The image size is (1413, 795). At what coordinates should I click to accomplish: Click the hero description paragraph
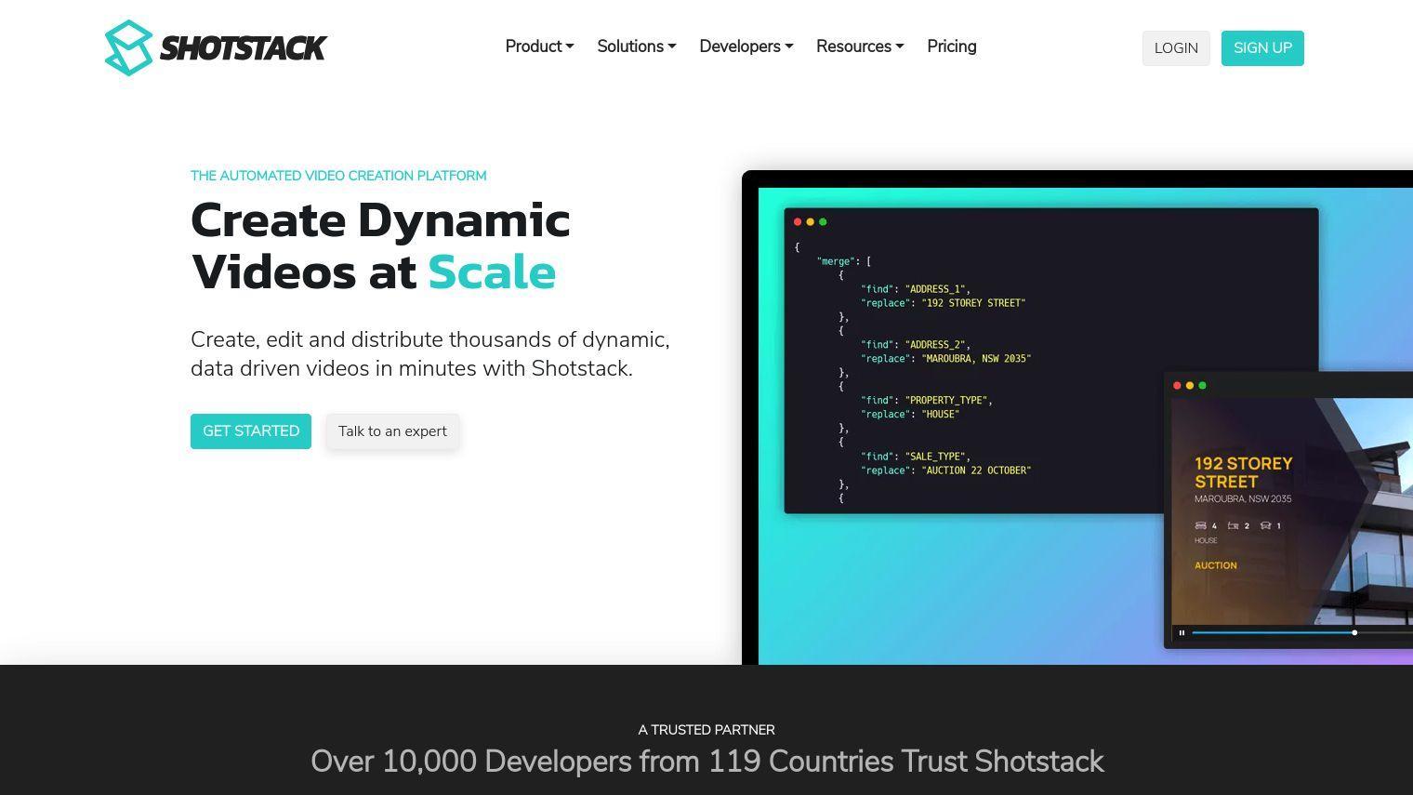[x=430, y=354]
